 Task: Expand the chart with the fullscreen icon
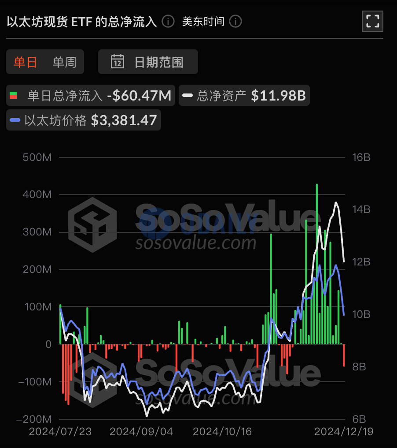pos(372,21)
